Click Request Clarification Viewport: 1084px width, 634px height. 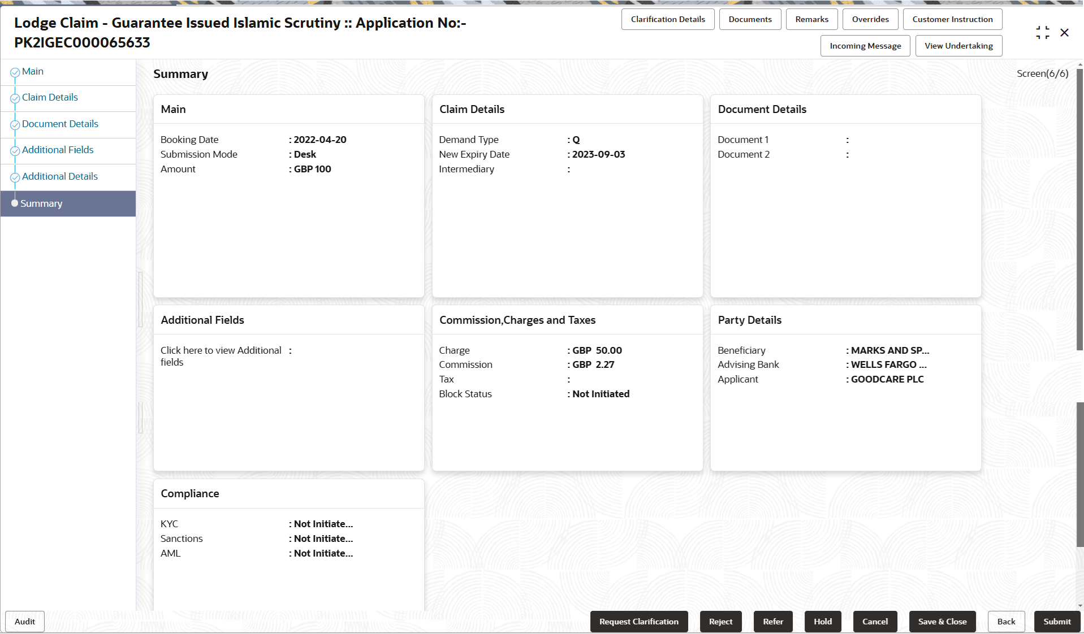pyautogui.click(x=639, y=622)
